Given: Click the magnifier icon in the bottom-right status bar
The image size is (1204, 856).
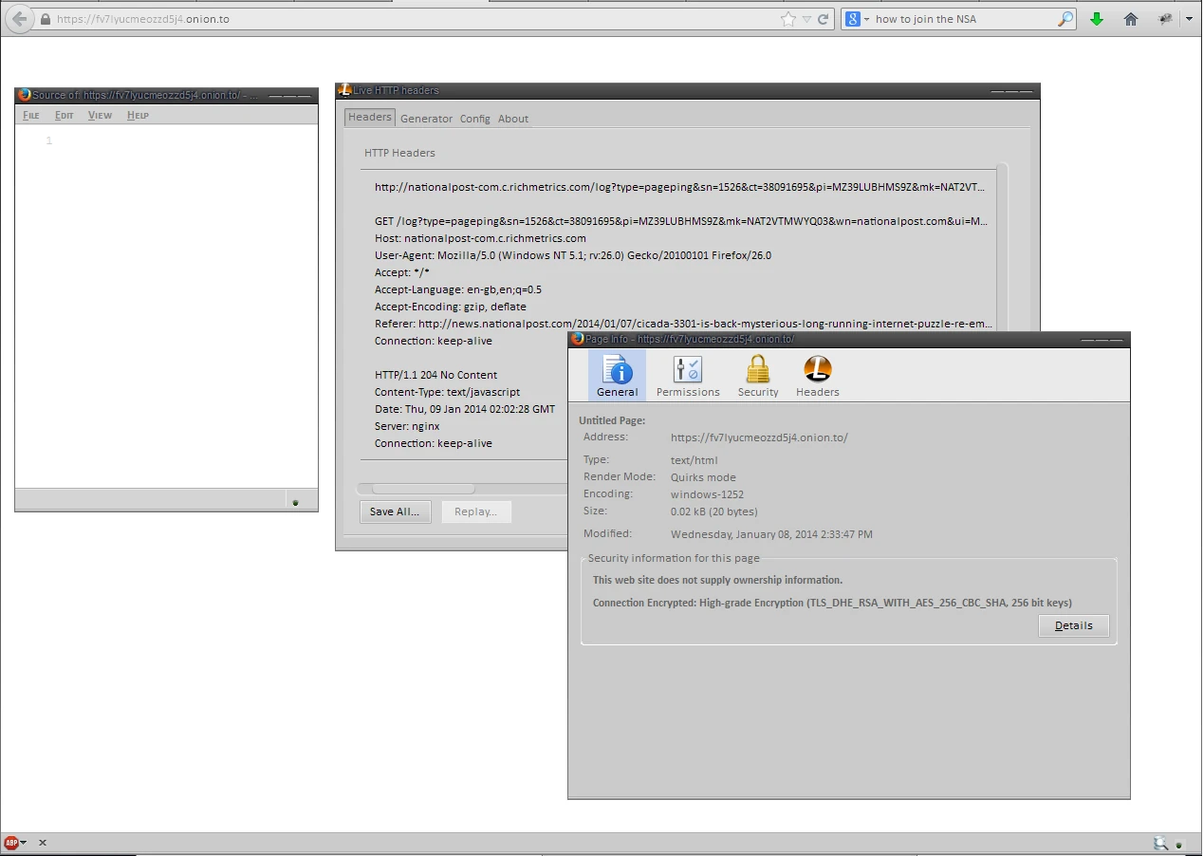Looking at the screenshot, I should coord(1160,843).
